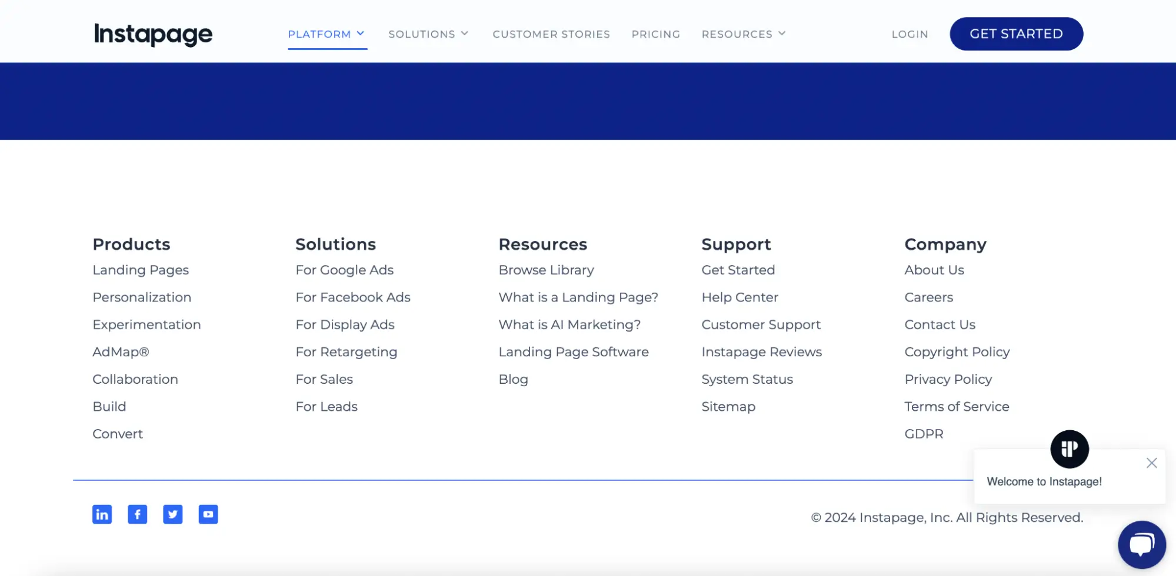Click the Company column heading

tap(945, 245)
